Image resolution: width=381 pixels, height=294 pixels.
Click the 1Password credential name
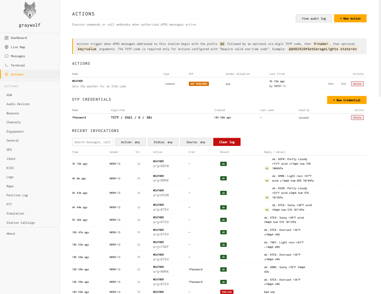(79, 118)
